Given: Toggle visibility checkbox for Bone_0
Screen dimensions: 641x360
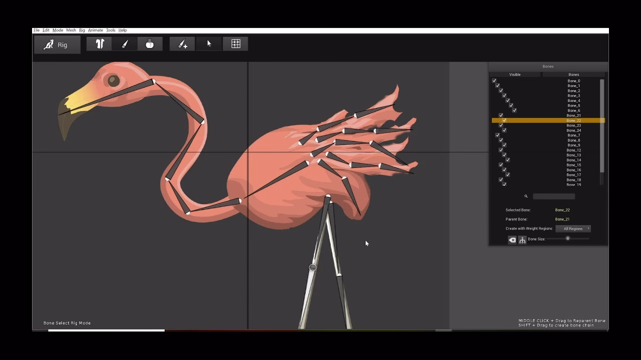Looking at the screenshot, I should click(x=495, y=80).
